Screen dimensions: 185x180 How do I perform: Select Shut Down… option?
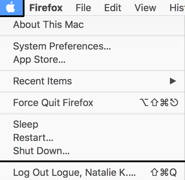pyautogui.click(x=41, y=151)
